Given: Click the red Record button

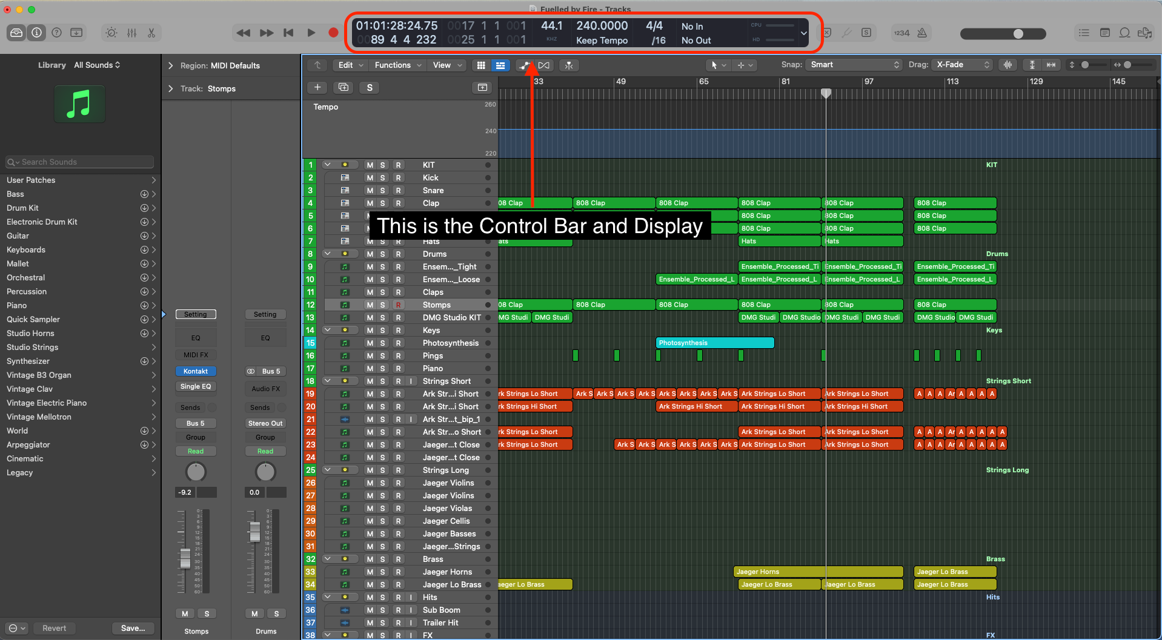Looking at the screenshot, I should pyautogui.click(x=333, y=33).
